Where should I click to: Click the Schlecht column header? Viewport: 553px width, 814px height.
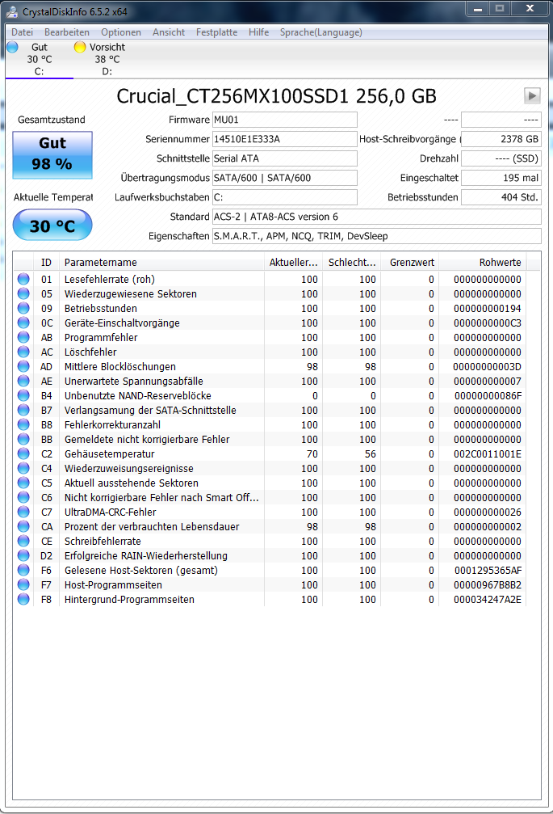click(x=352, y=262)
